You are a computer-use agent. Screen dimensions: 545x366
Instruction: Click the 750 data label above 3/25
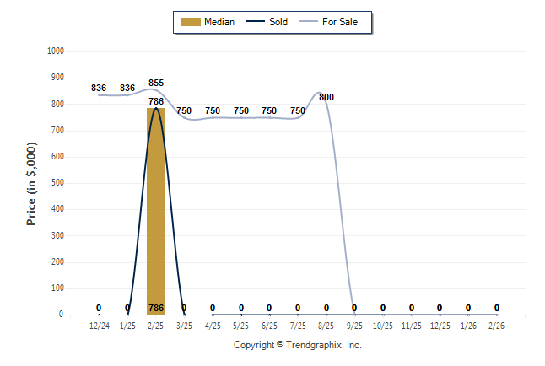[x=184, y=110]
